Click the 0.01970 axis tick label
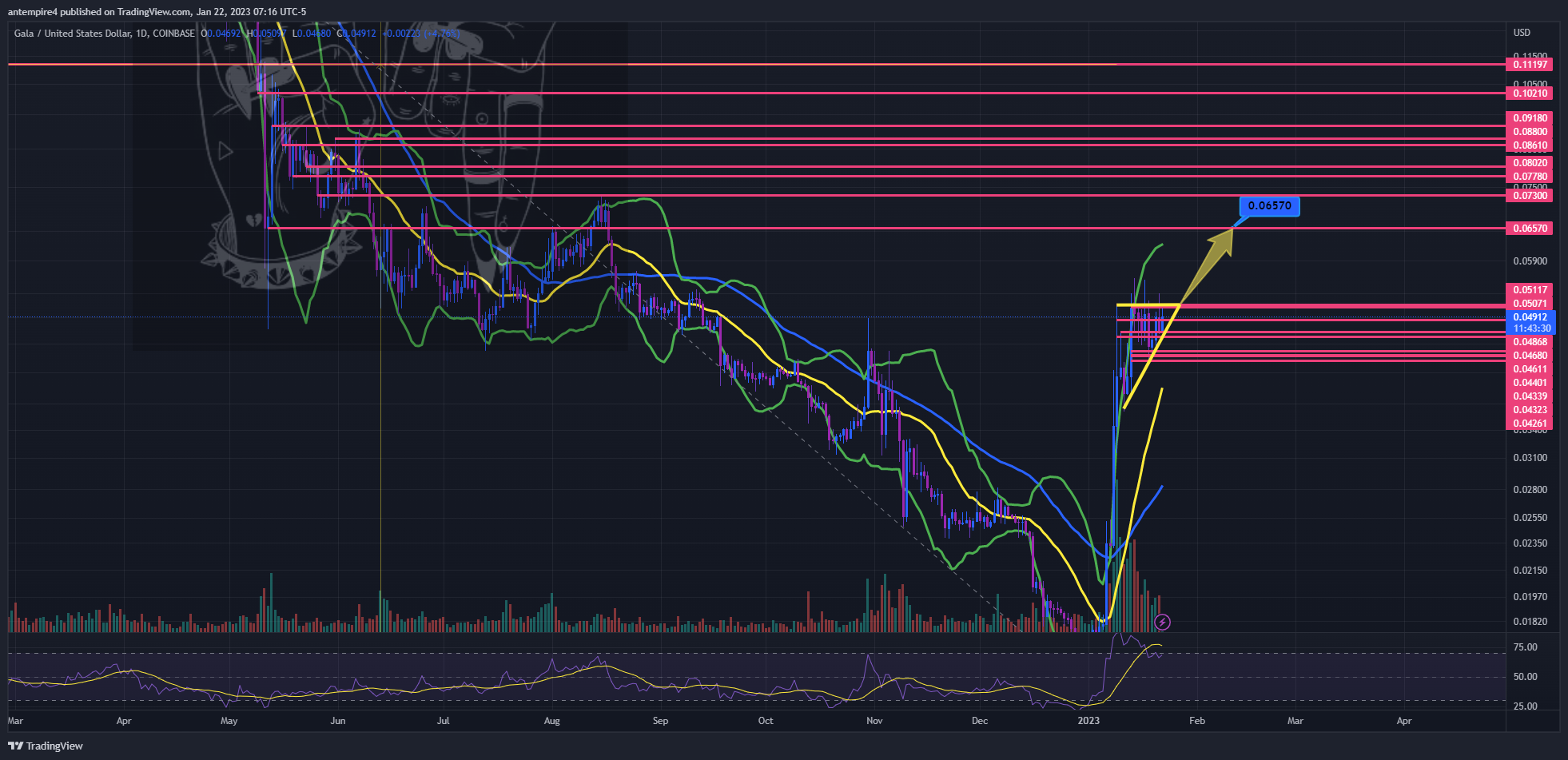 click(x=1530, y=597)
